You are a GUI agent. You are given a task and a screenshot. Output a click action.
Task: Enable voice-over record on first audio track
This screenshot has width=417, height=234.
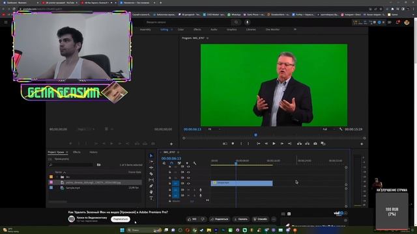(201, 190)
